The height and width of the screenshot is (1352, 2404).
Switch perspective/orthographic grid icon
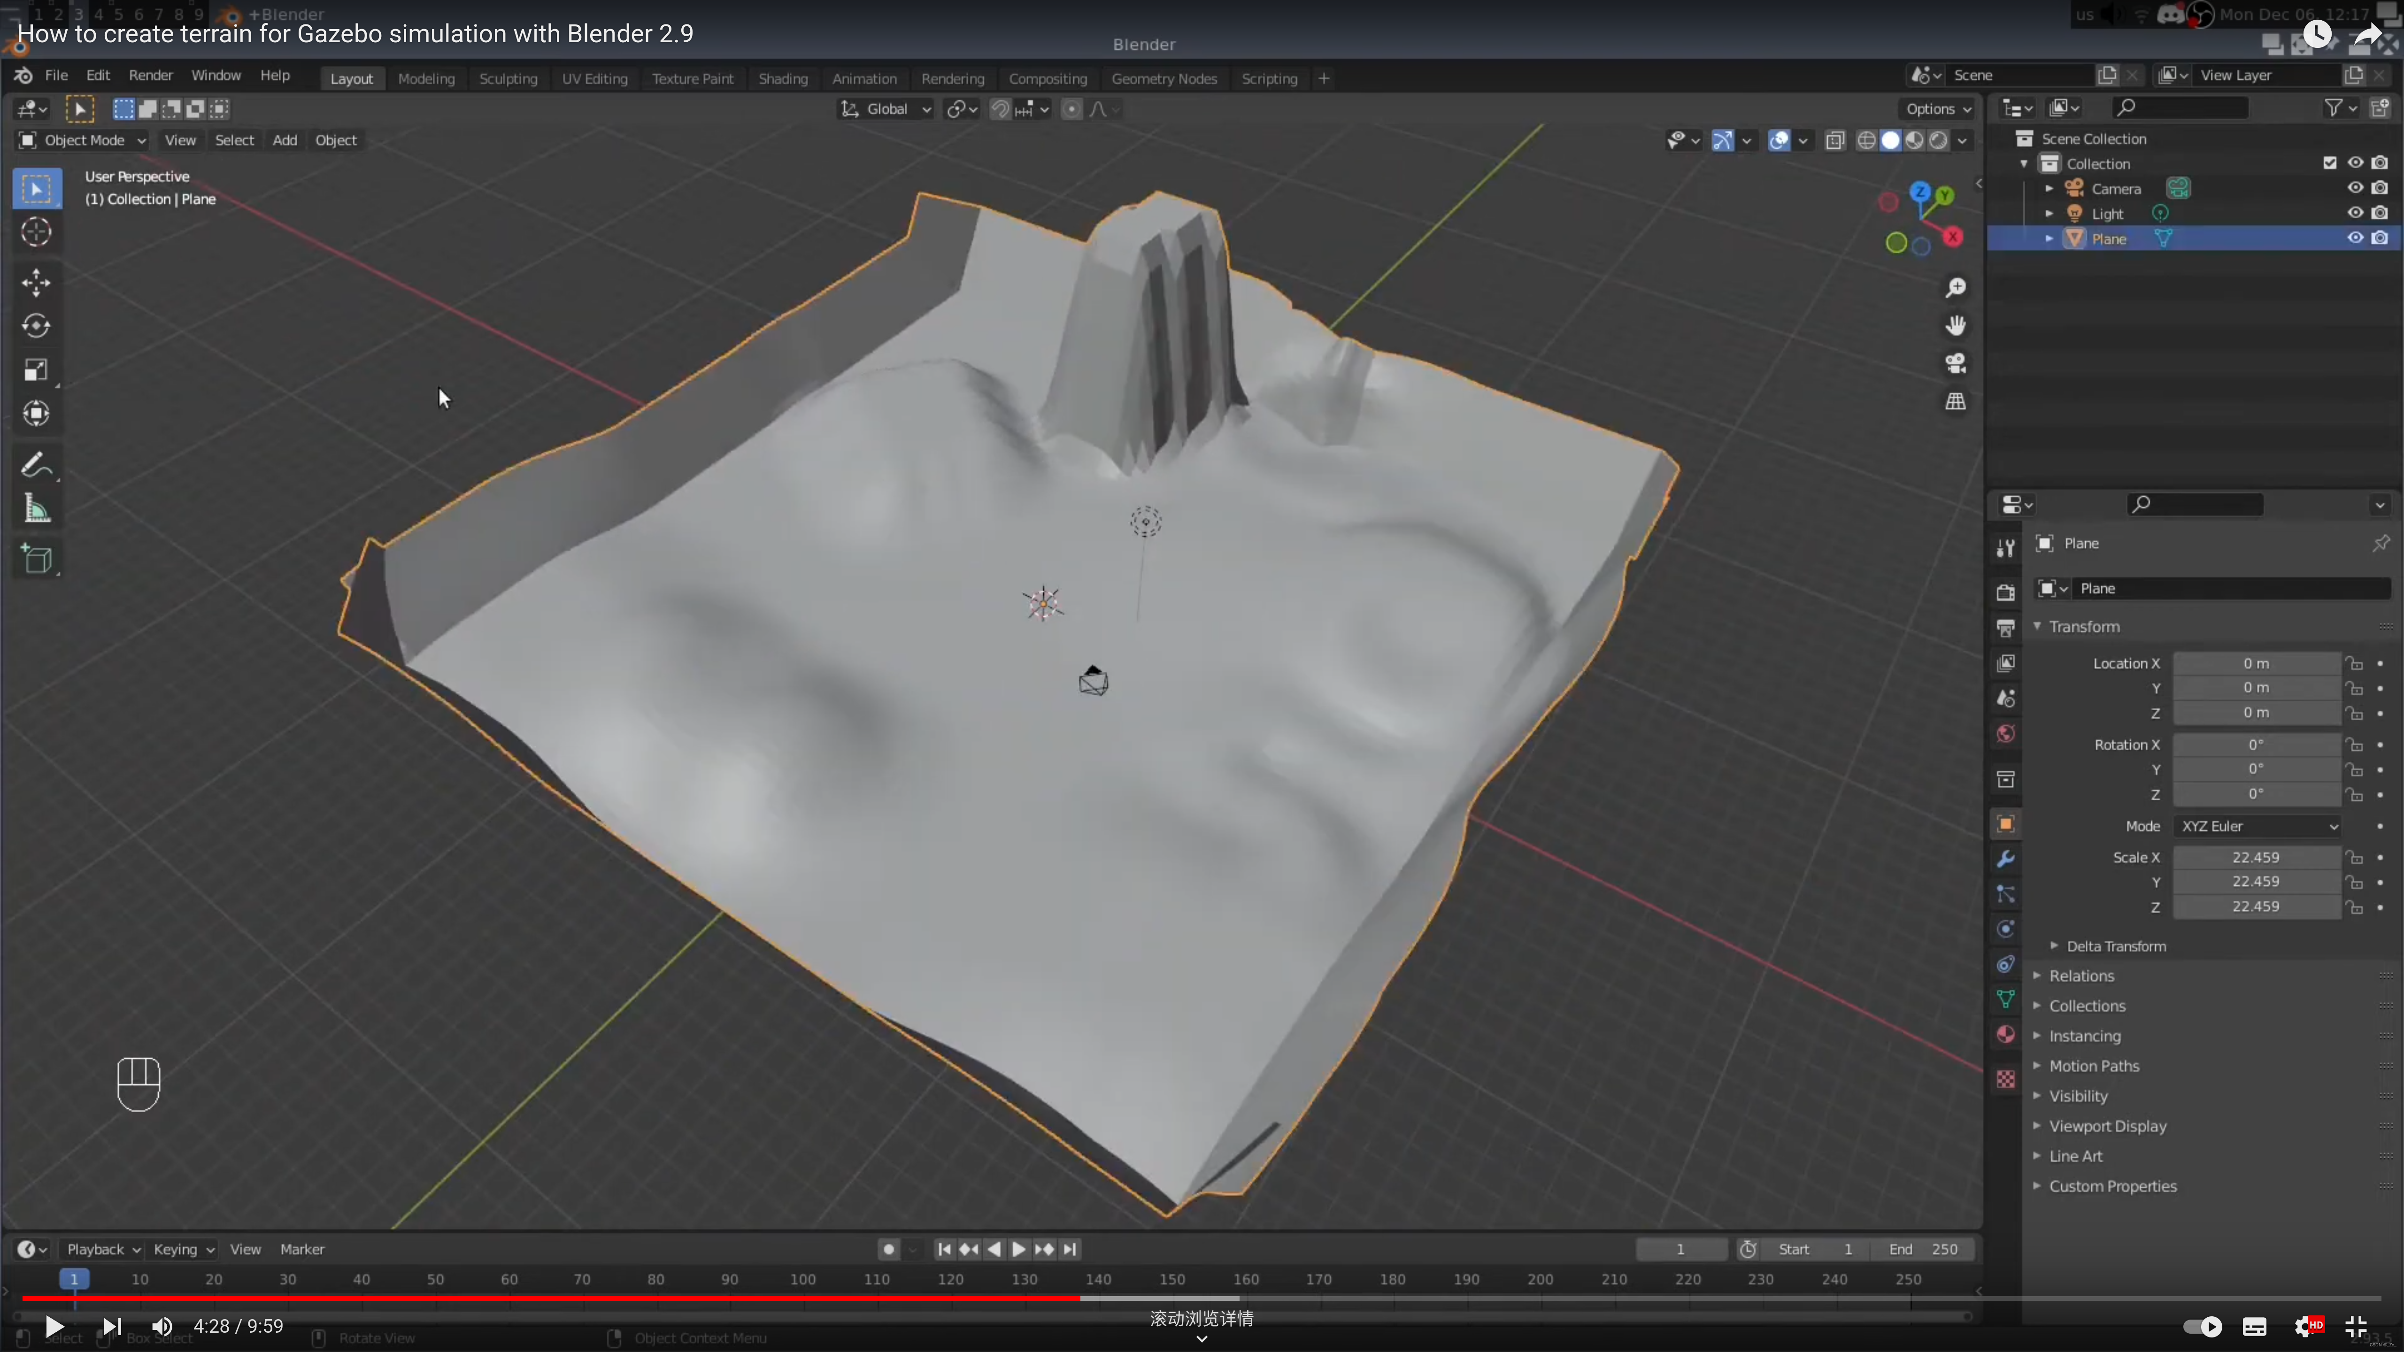tap(1955, 401)
